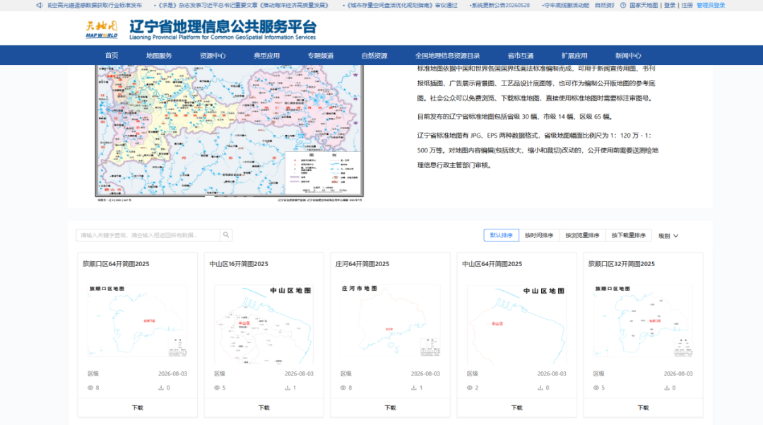Viewport: 763px width, 425px height.
Task: Click the 管理员登录 admin login link
Action: click(711, 6)
